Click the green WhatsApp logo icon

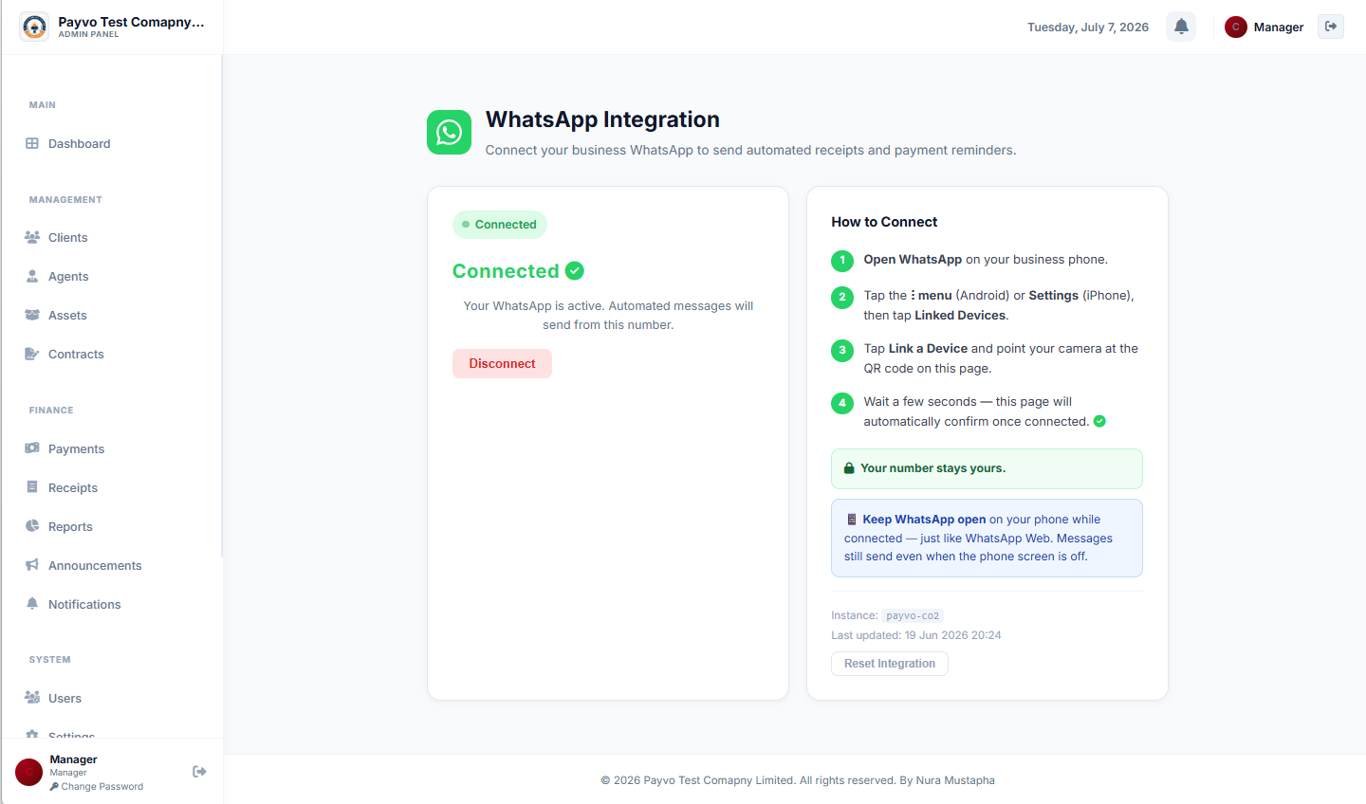point(449,132)
